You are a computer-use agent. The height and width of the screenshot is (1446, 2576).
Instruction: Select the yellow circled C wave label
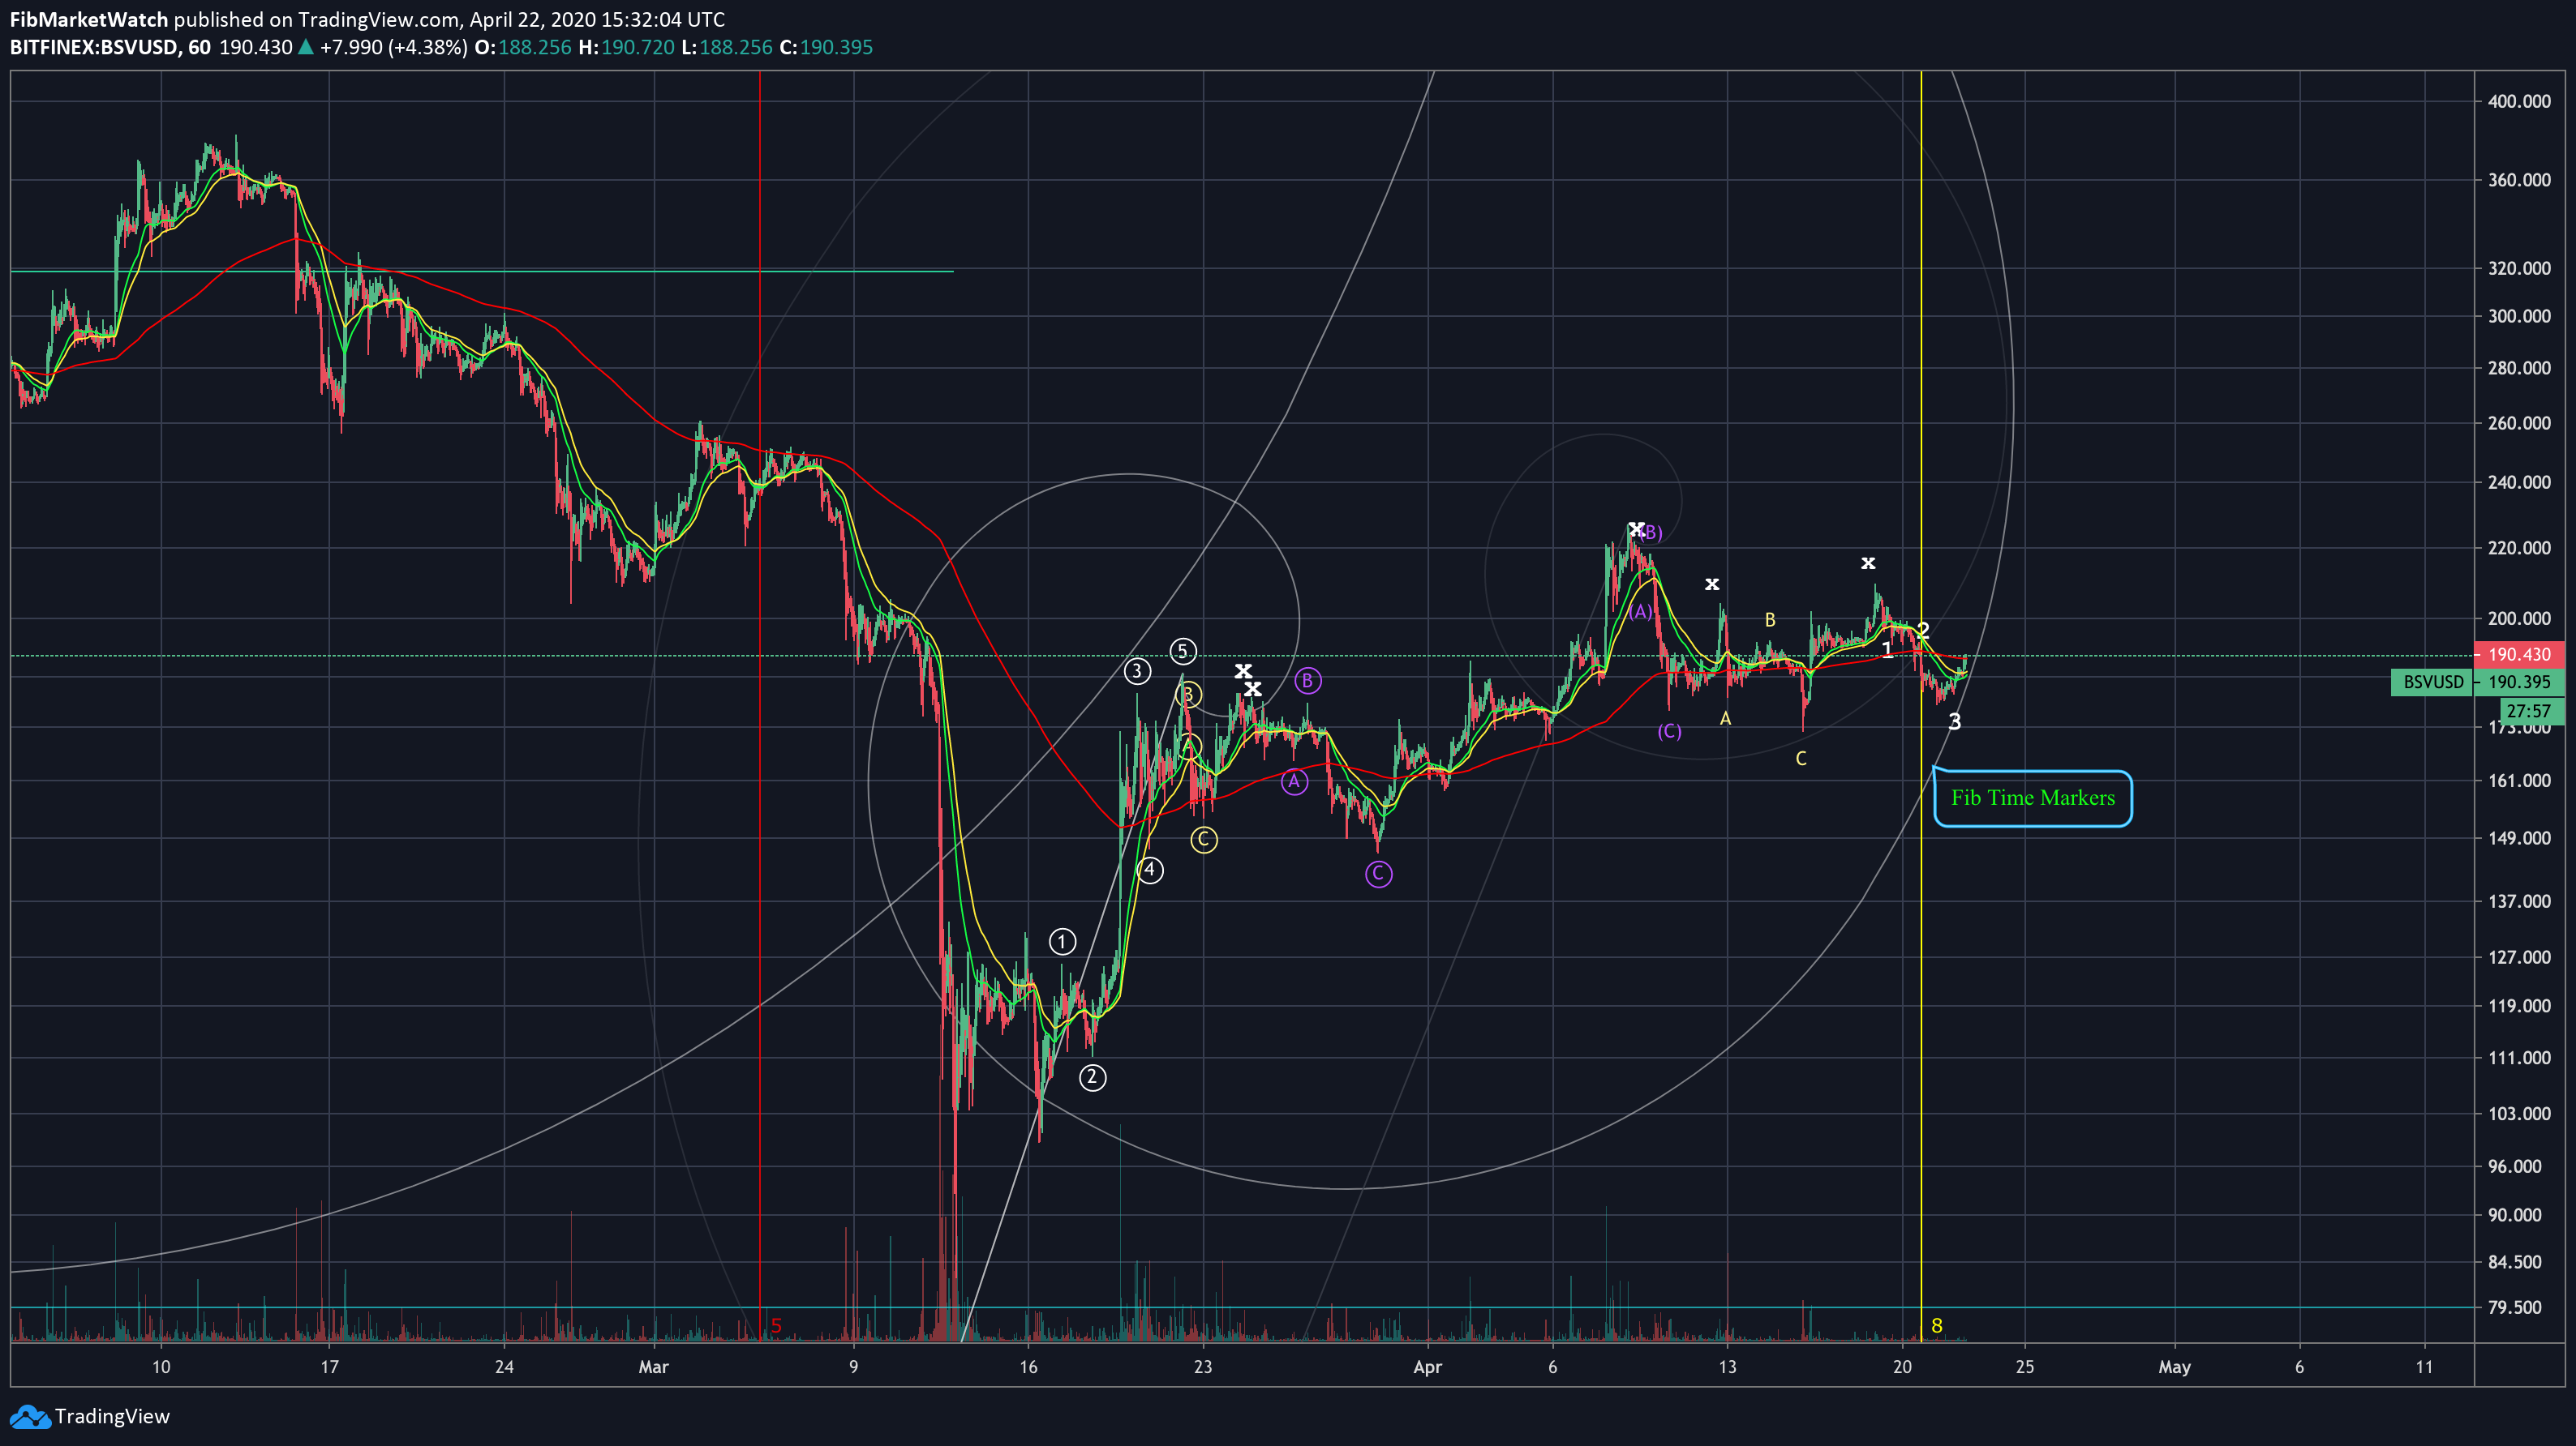tap(1203, 840)
